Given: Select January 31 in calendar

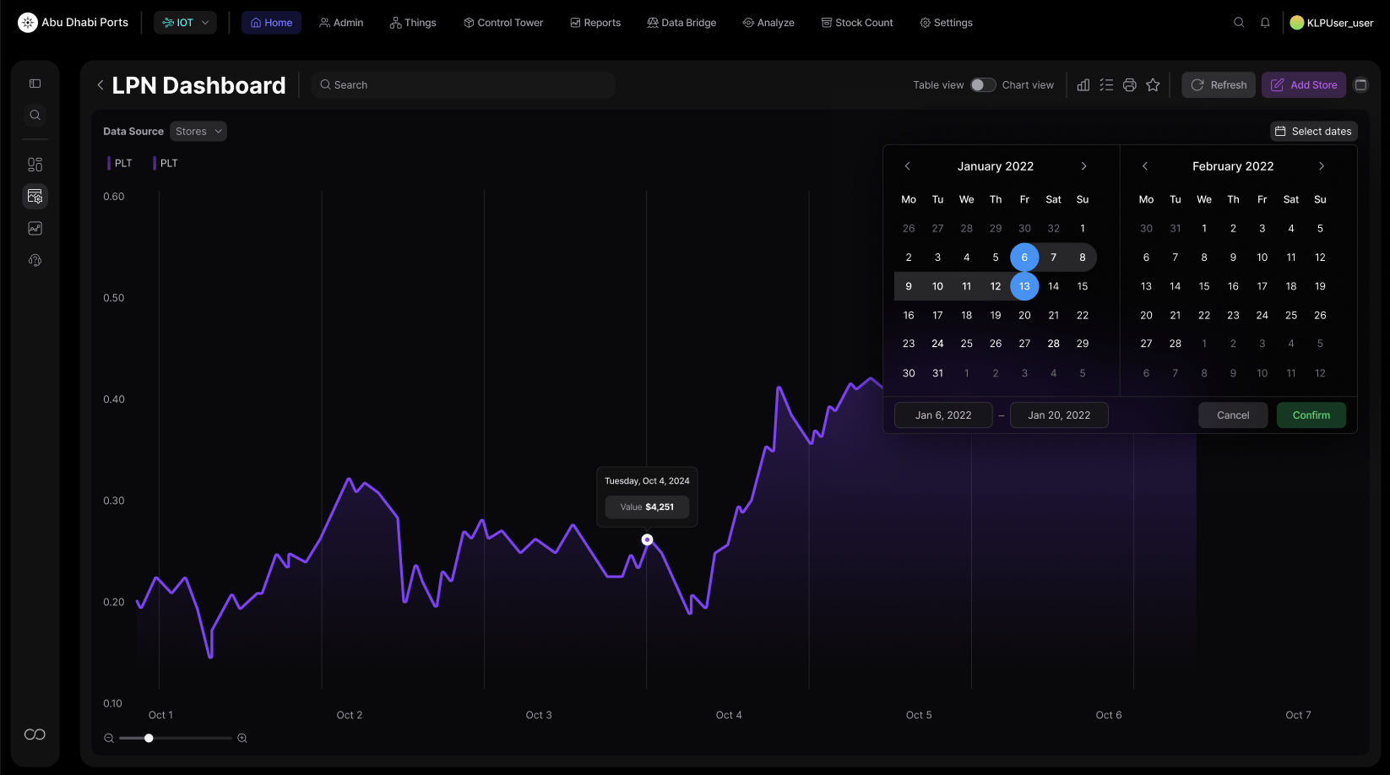Looking at the screenshot, I should 937,373.
